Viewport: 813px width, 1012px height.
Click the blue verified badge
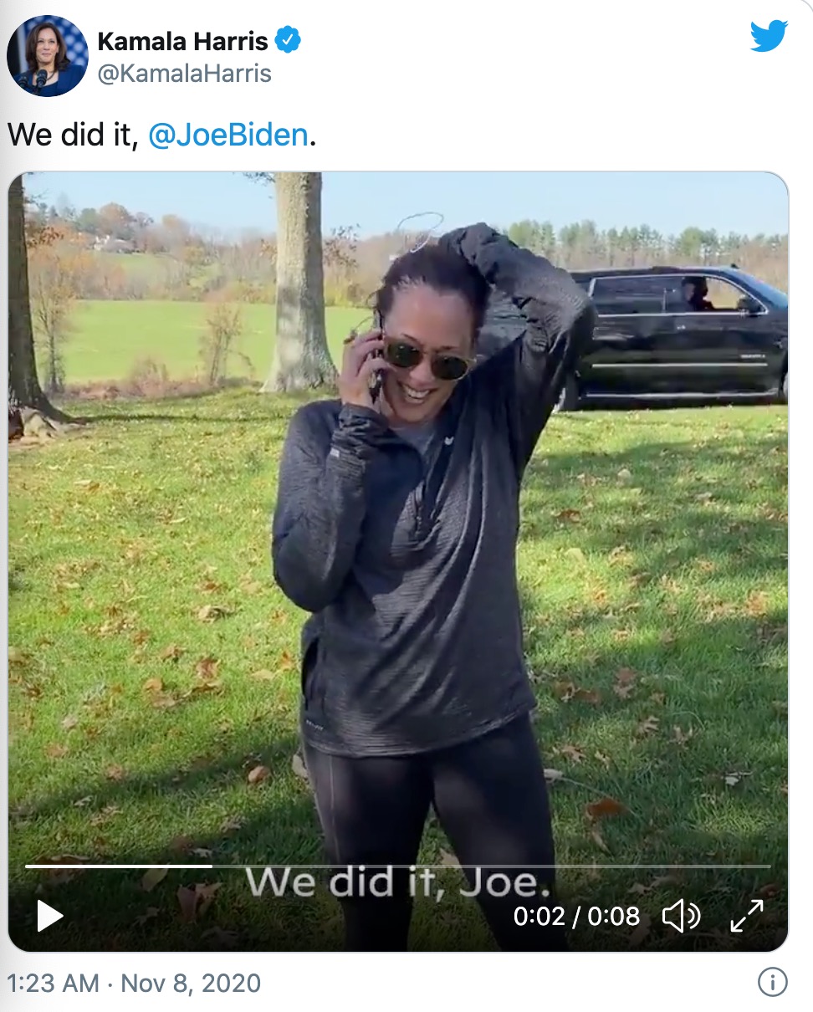(288, 39)
